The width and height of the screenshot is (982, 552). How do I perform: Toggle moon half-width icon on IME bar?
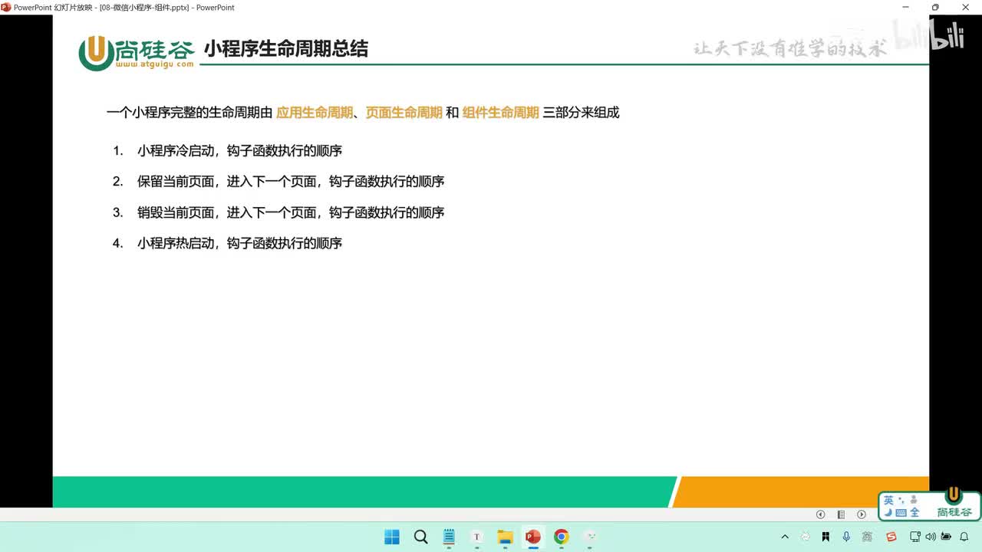(888, 512)
